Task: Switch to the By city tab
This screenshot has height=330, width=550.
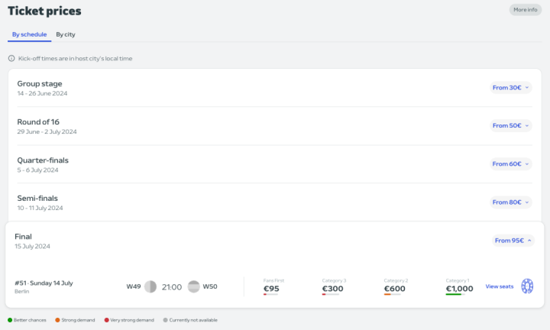Action: (66, 34)
